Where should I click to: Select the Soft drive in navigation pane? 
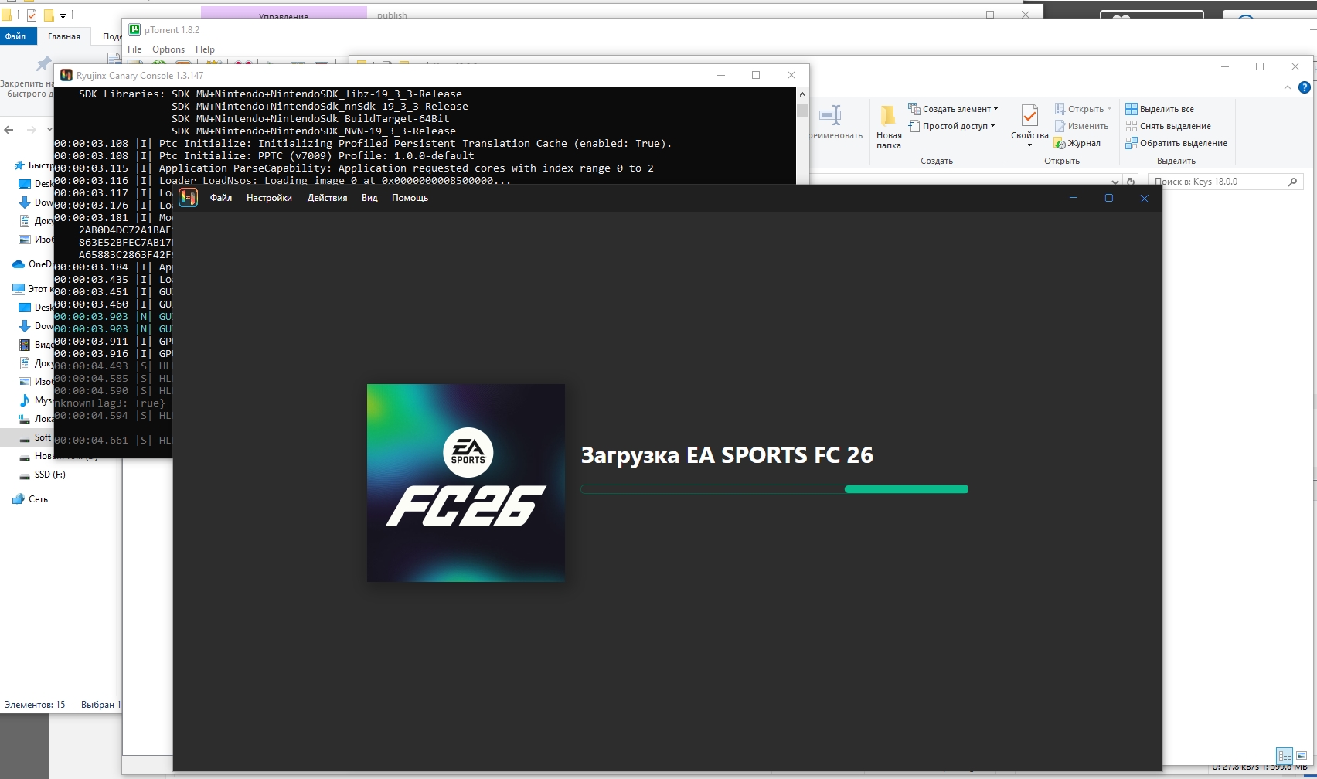35,437
